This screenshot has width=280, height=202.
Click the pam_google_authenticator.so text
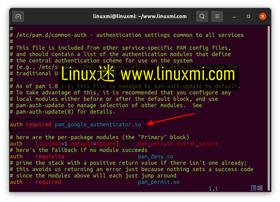[98, 125]
